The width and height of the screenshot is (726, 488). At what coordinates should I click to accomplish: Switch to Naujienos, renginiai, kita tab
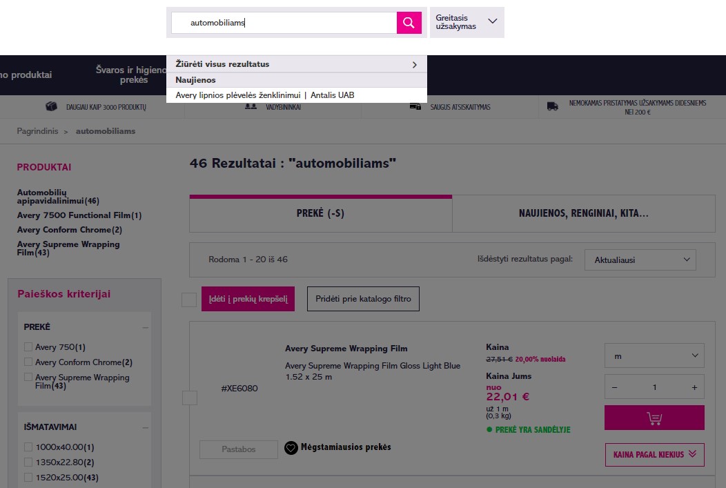583,213
